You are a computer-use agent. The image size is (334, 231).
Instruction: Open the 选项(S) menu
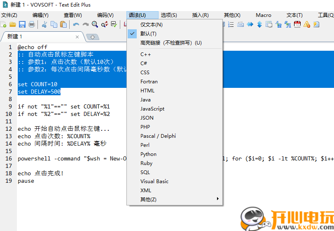tap(169, 15)
